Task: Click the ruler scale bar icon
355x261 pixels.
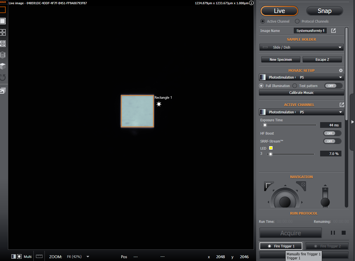Action: (x=39, y=256)
